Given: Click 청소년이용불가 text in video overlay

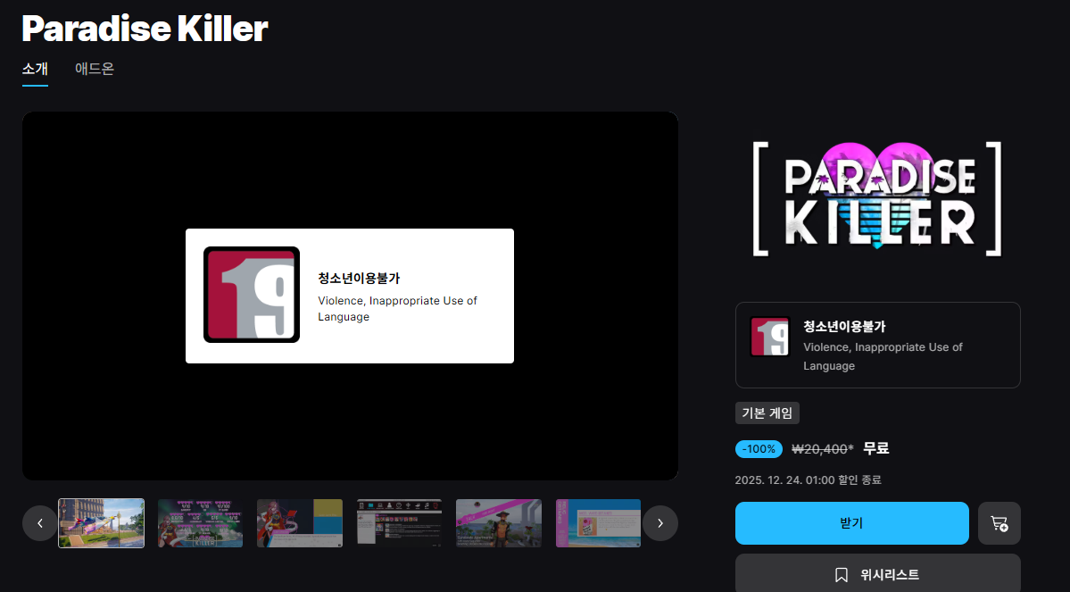Looking at the screenshot, I should click(359, 278).
